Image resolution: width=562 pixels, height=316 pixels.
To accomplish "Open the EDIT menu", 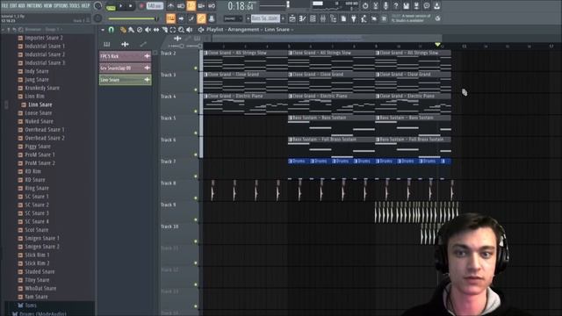I will coord(13,6).
